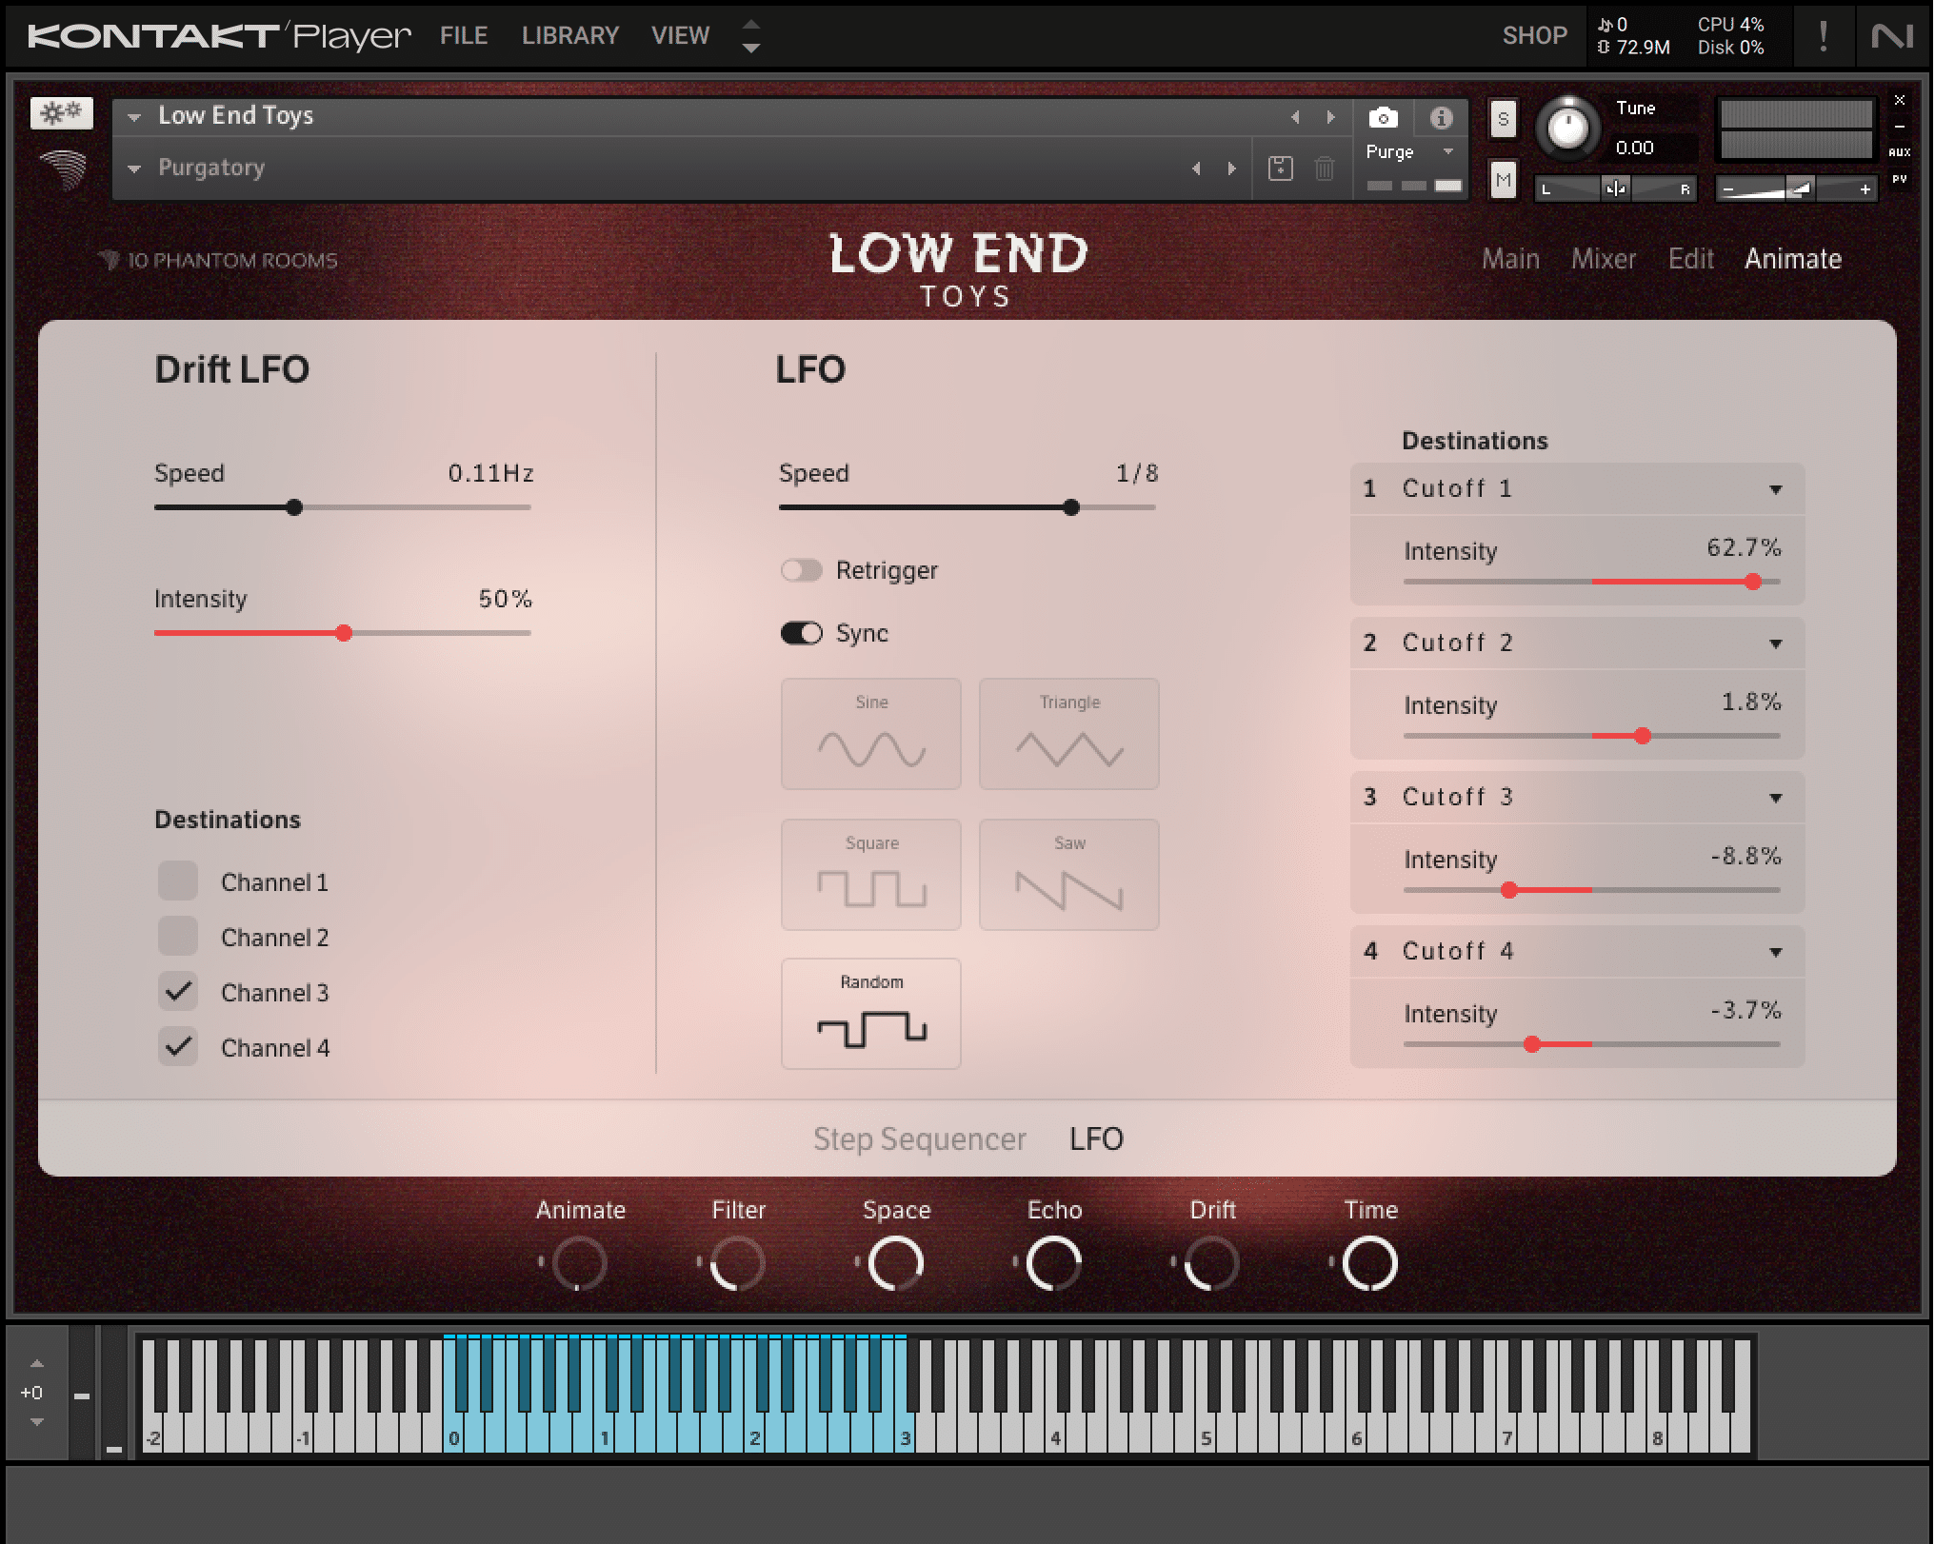This screenshot has height=1544, width=1935.
Task: Disable the Sync switch
Action: click(801, 633)
